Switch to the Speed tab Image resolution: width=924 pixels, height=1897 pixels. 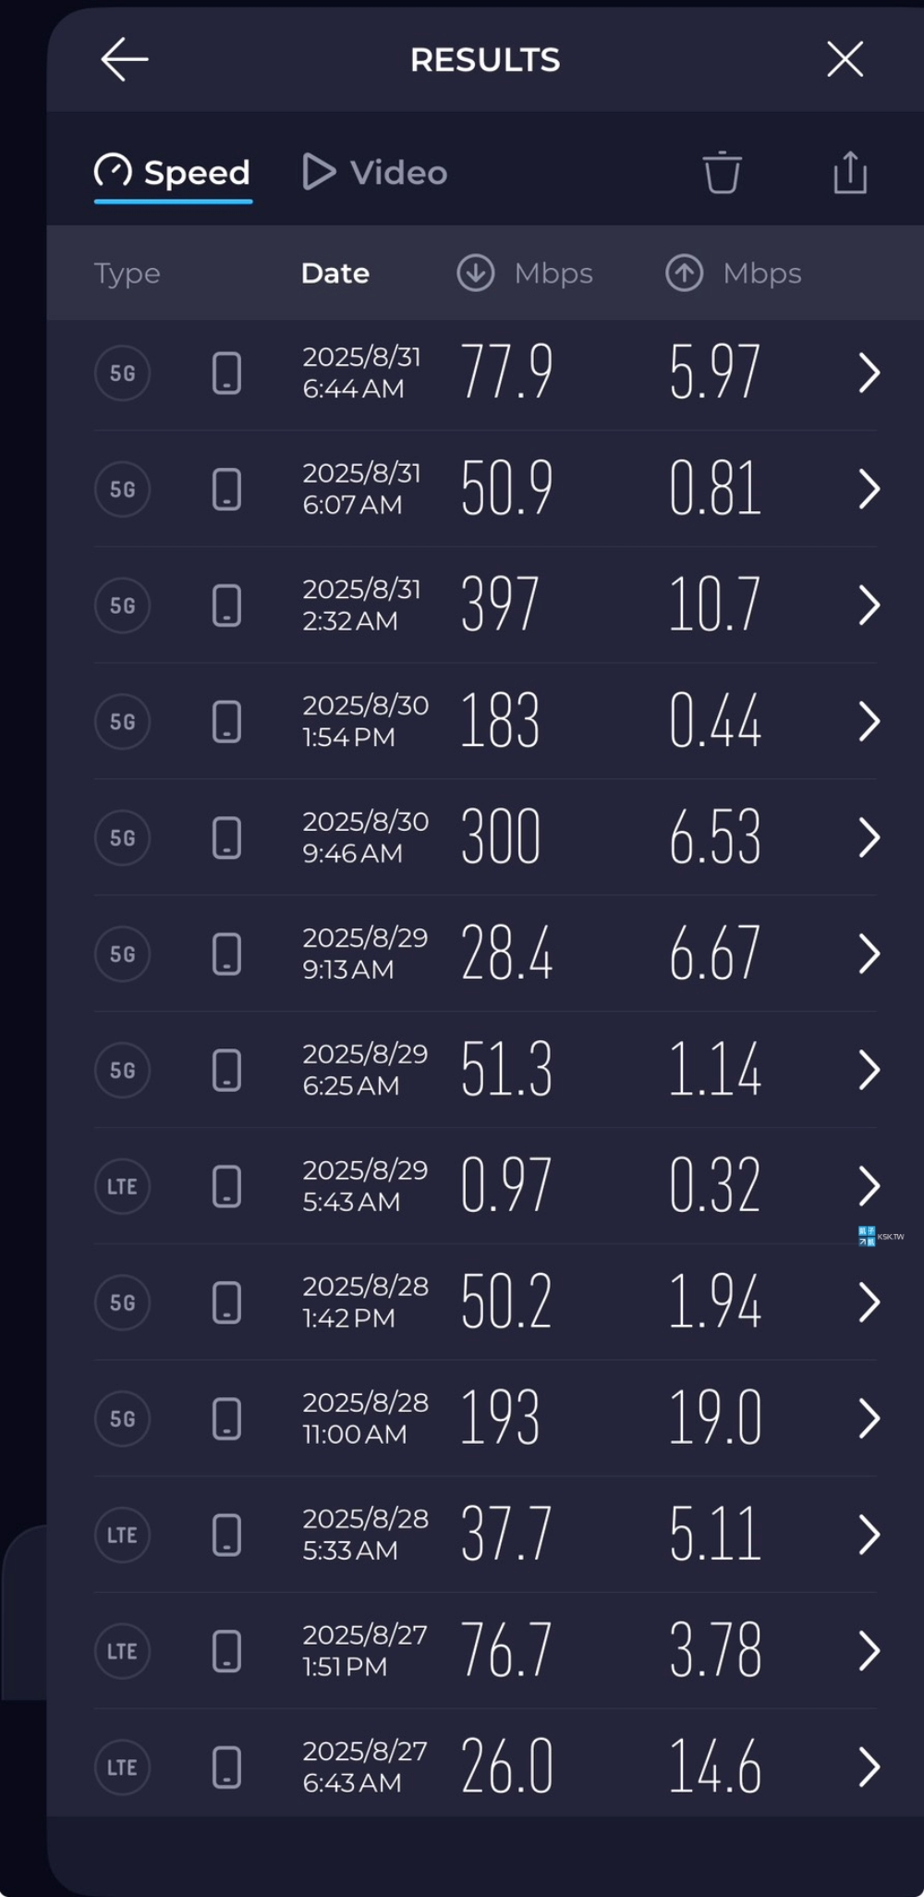173,173
